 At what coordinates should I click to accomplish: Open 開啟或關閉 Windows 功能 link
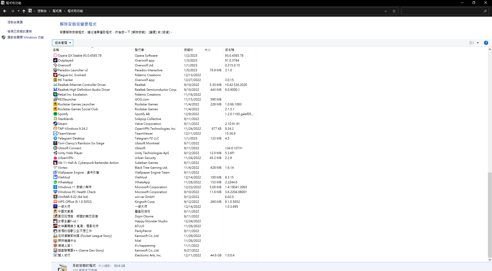point(26,37)
